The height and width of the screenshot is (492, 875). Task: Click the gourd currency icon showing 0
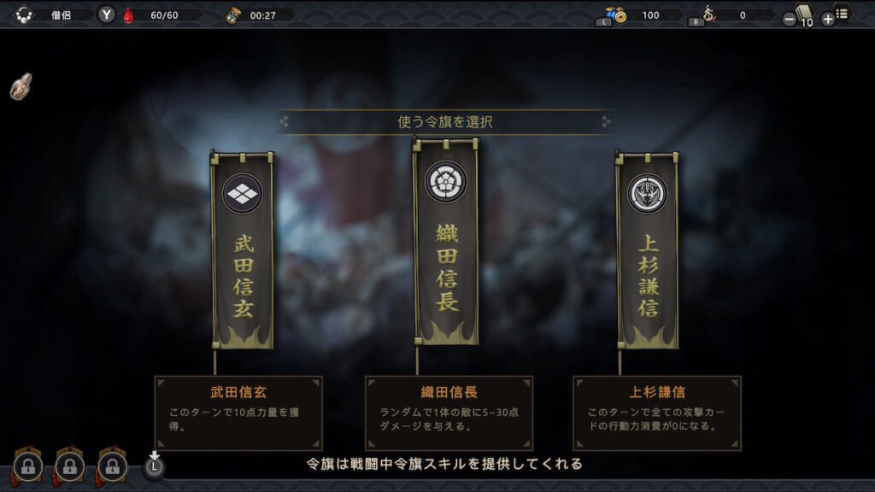coord(708,14)
